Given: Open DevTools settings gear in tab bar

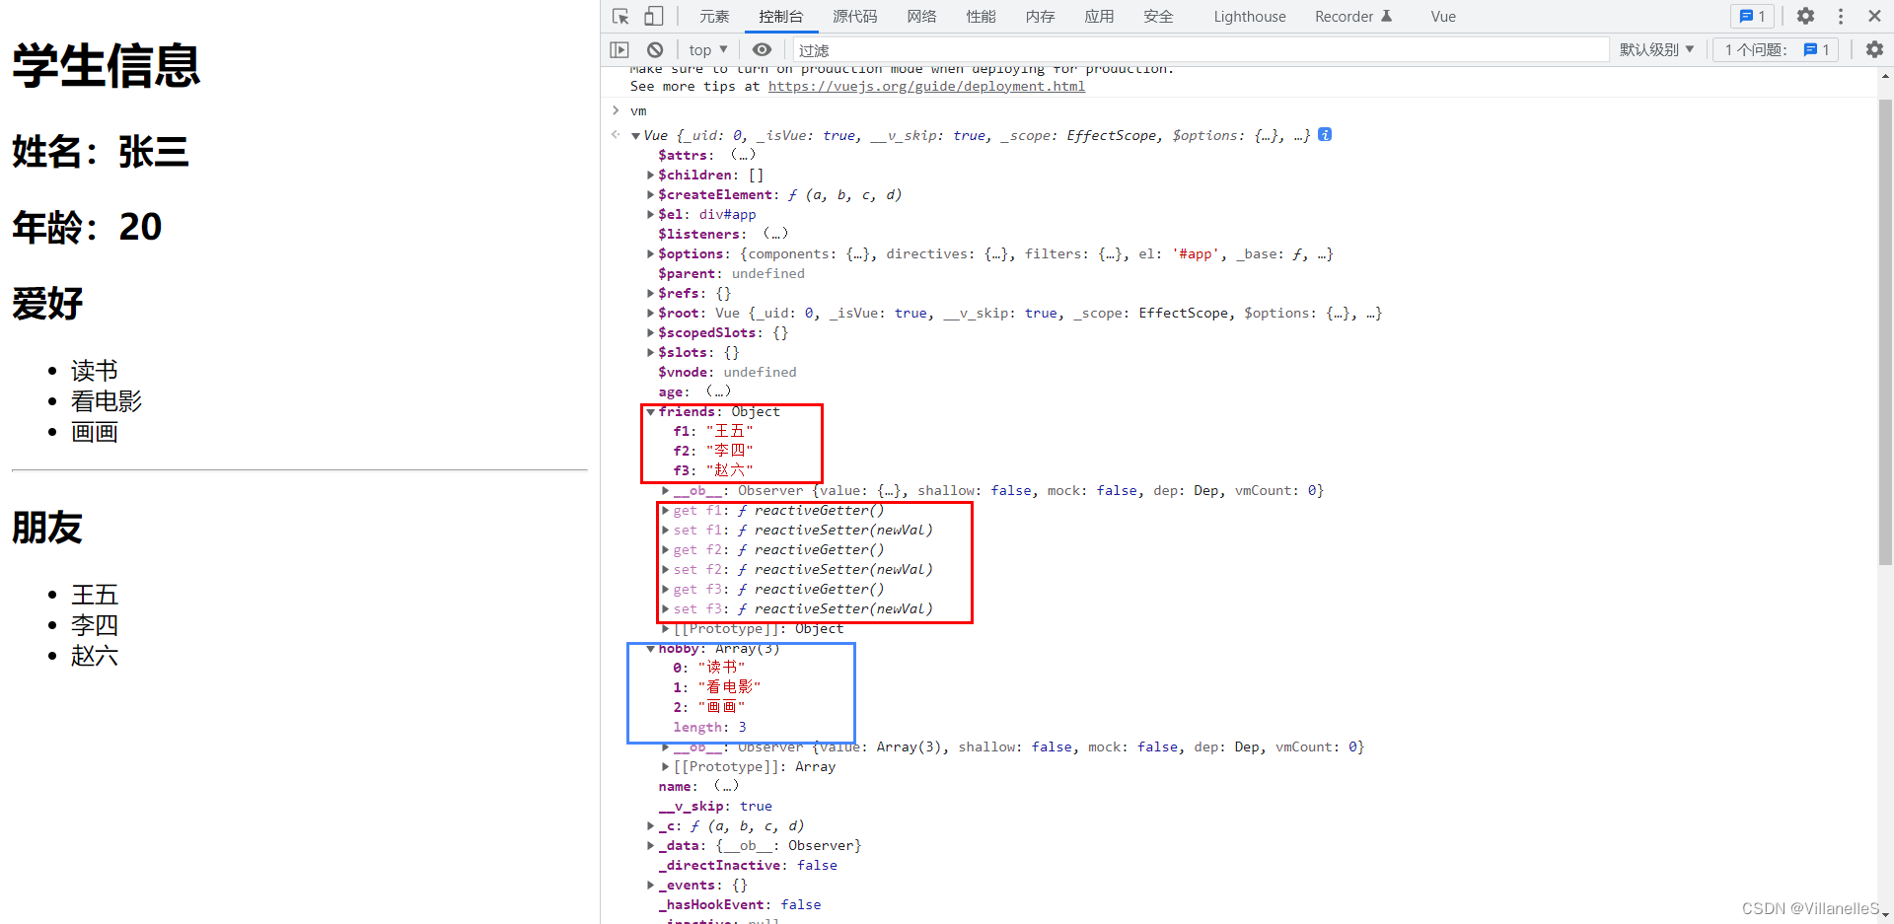Looking at the screenshot, I should (1805, 16).
